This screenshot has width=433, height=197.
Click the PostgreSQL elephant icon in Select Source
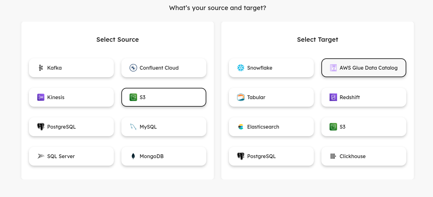point(41,127)
